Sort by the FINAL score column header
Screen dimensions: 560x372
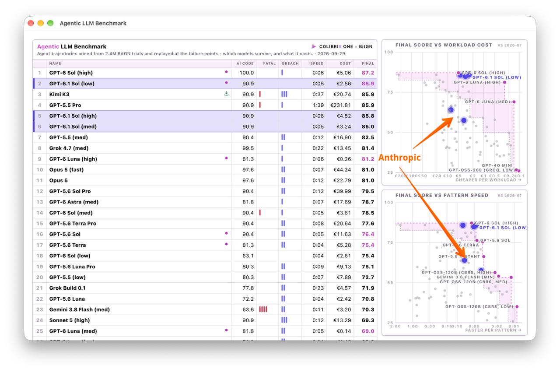tap(368, 63)
